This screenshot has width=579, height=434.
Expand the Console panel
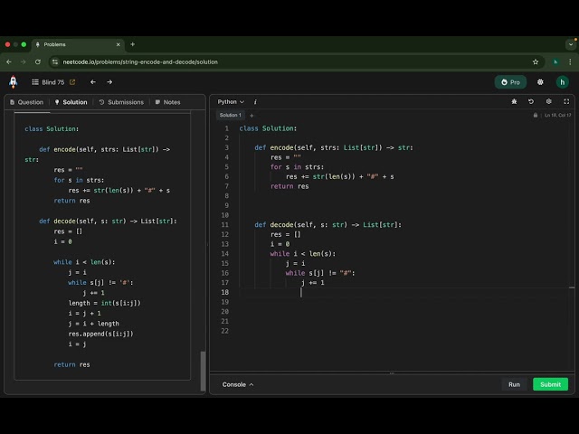click(239, 384)
